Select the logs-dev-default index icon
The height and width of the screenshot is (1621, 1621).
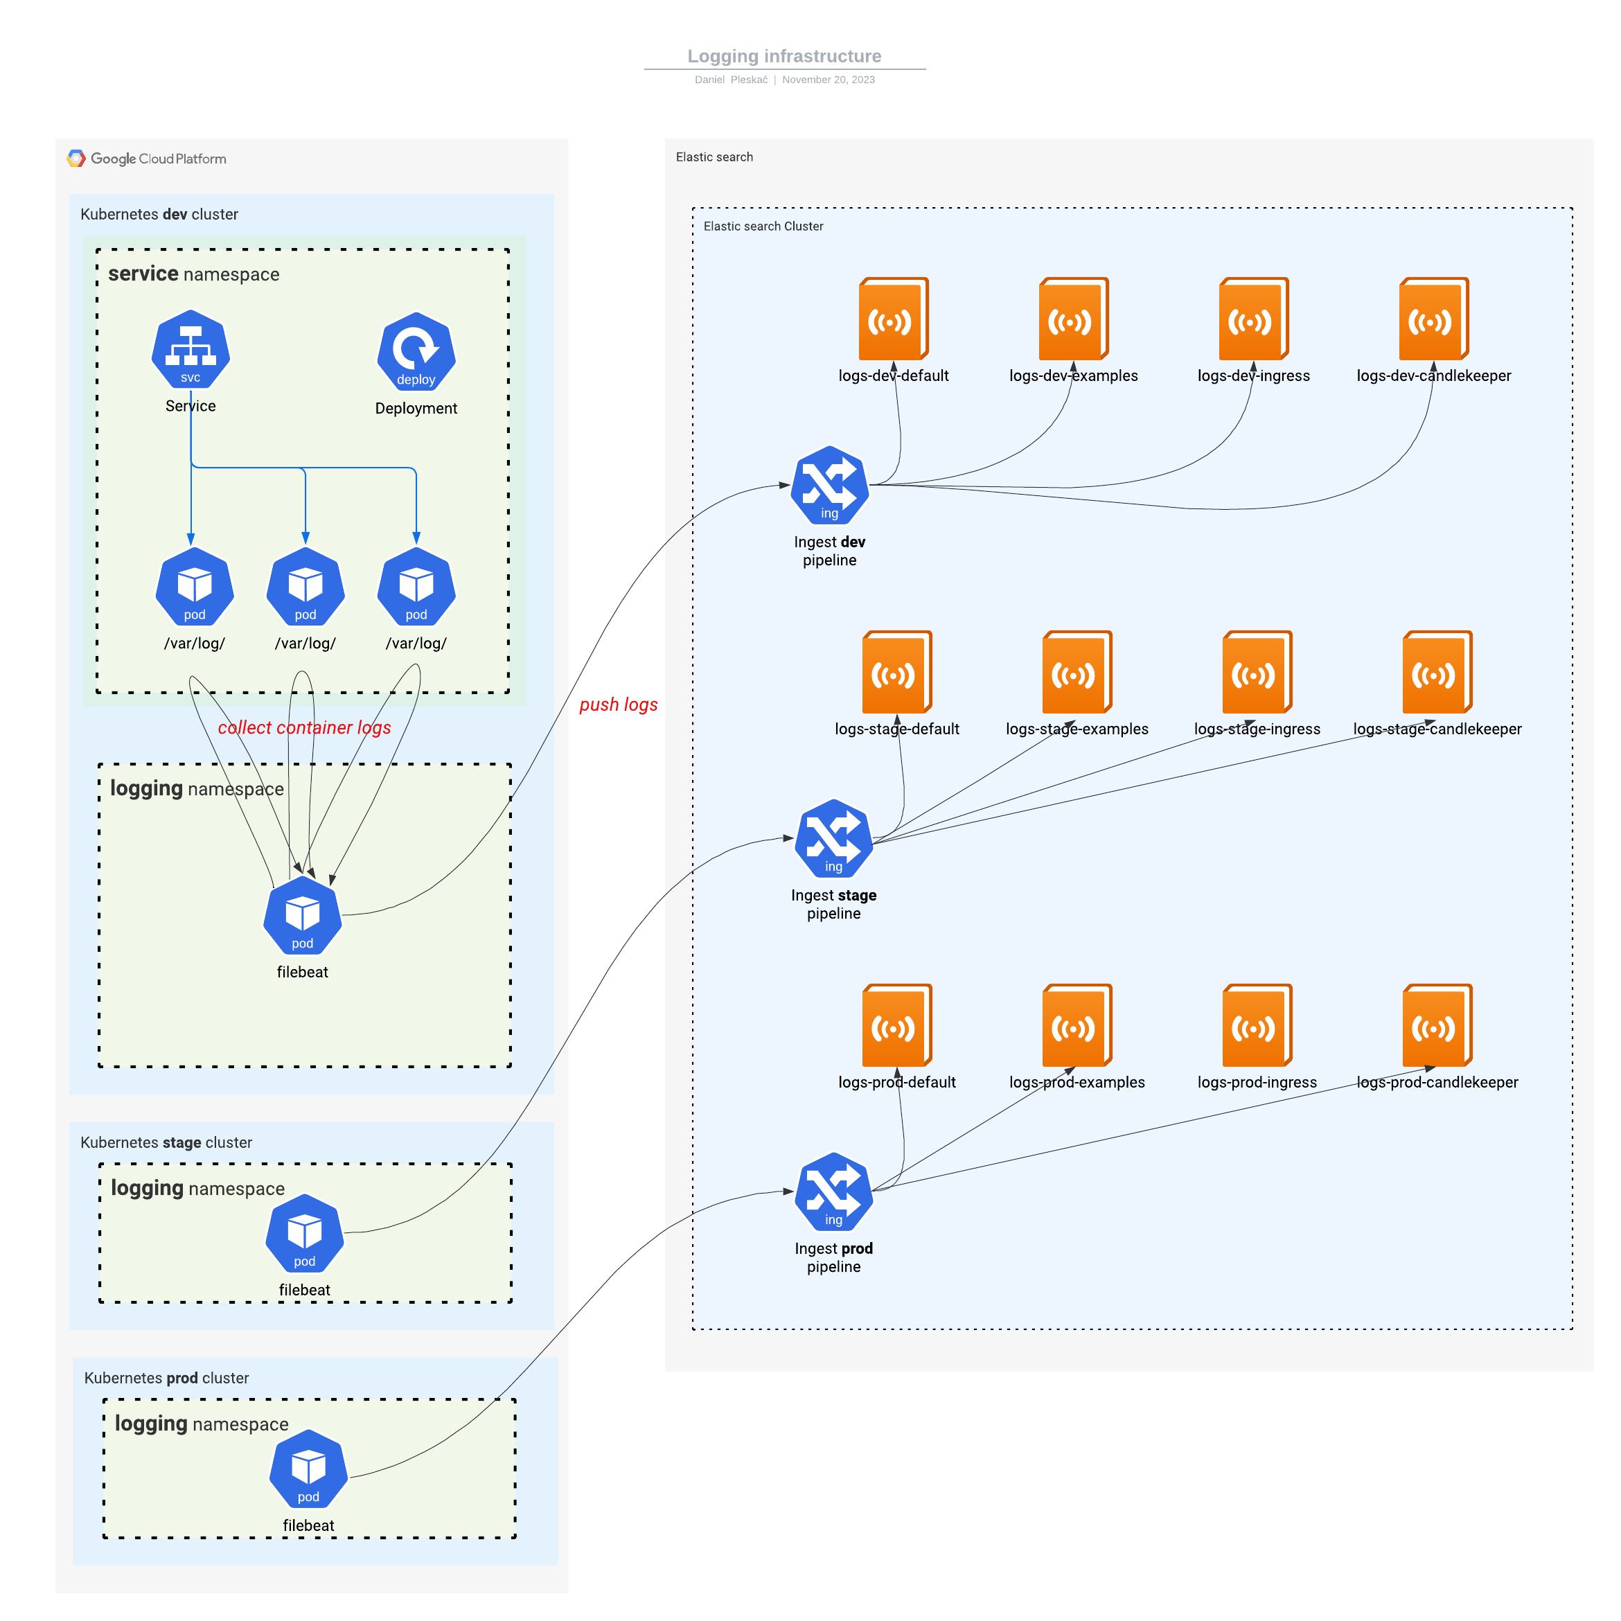click(x=893, y=319)
